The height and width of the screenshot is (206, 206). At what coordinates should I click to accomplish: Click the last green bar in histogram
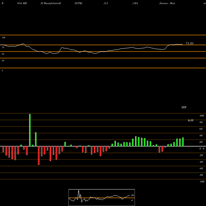coord(183,142)
